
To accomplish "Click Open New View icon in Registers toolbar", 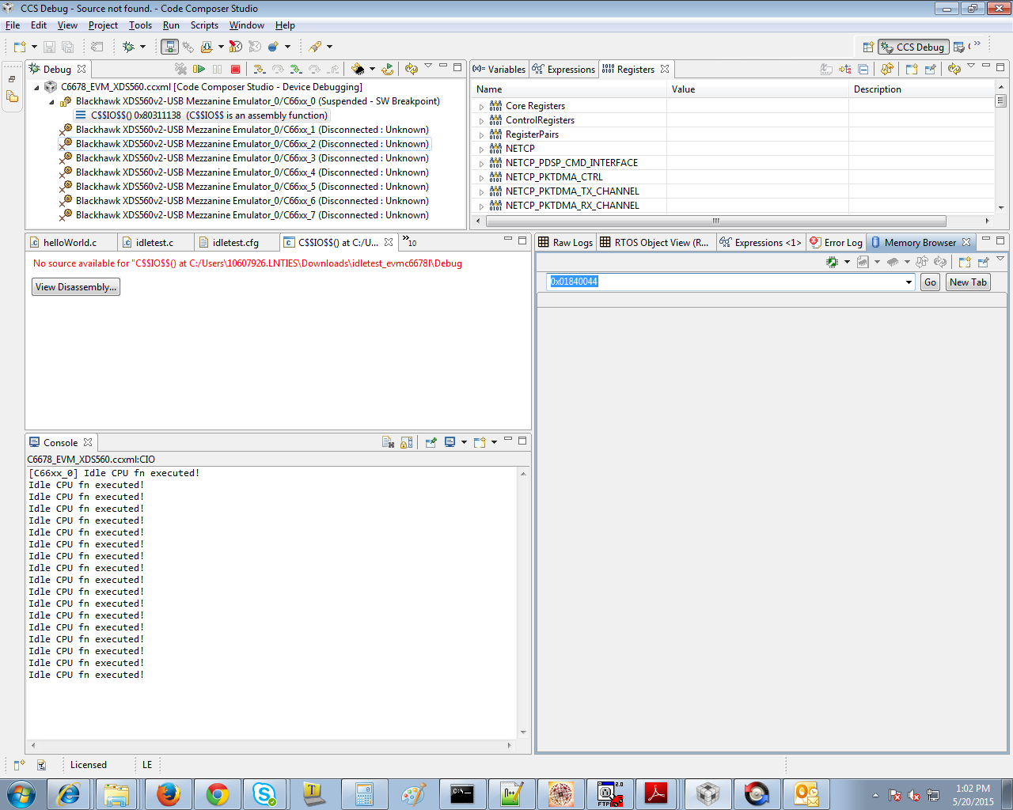I will click(x=912, y=69).
